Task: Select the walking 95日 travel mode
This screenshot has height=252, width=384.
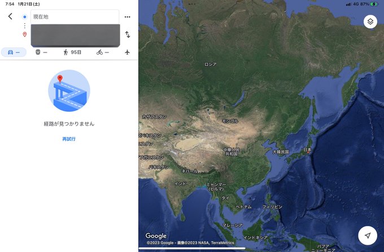Action: [72, 52]
